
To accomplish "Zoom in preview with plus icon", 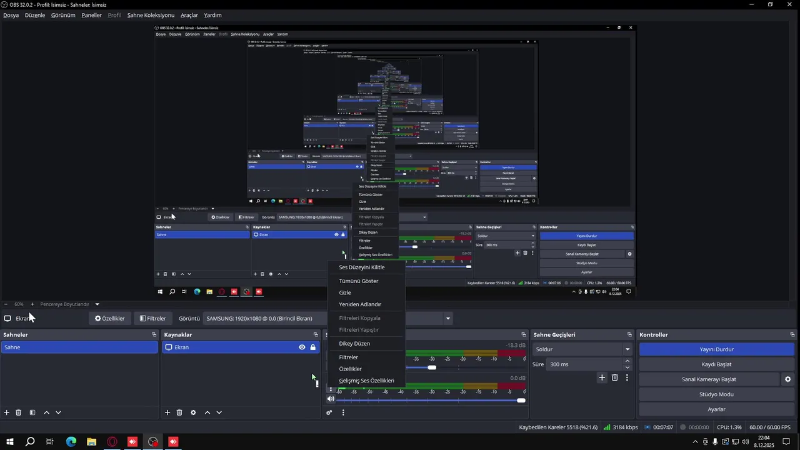I will coord(32,304).
